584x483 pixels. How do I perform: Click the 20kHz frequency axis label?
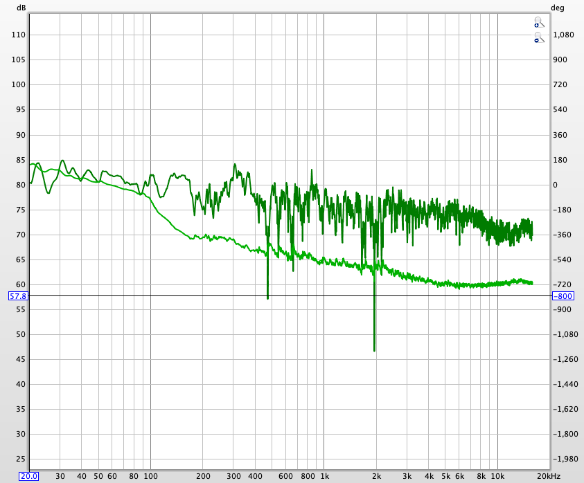549,476
